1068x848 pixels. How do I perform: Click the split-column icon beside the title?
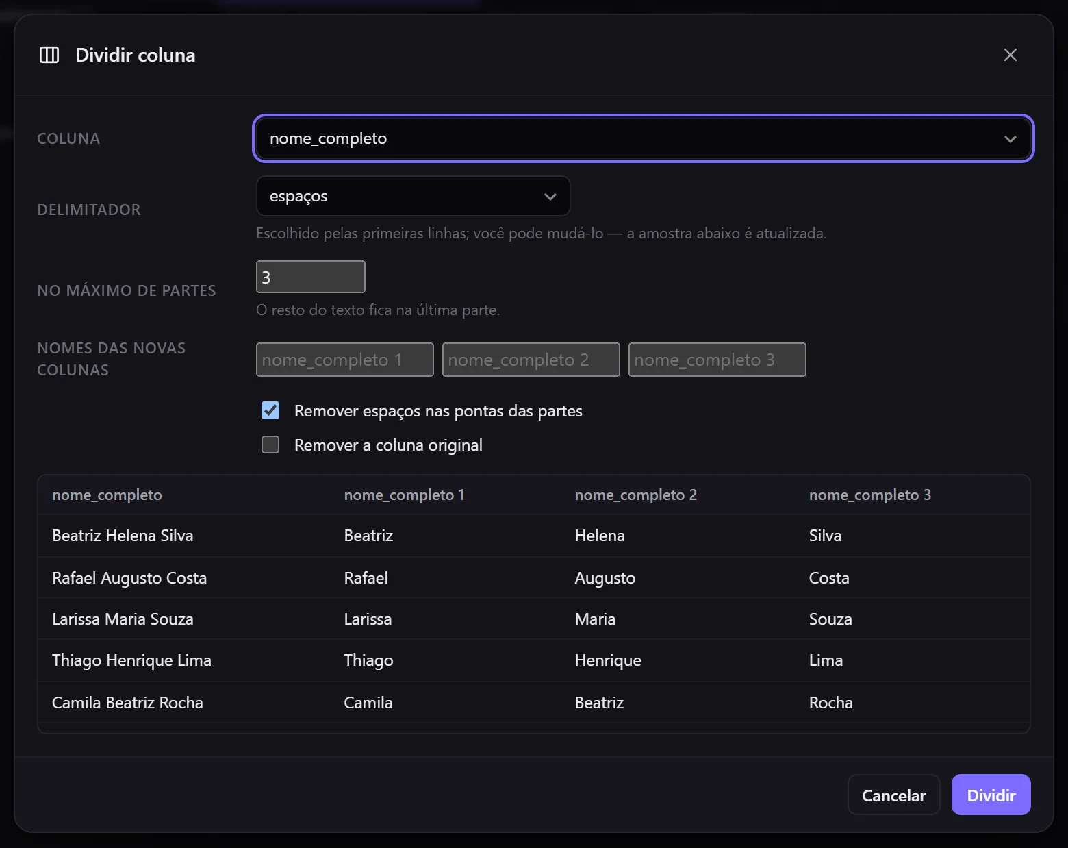(49, 55)
